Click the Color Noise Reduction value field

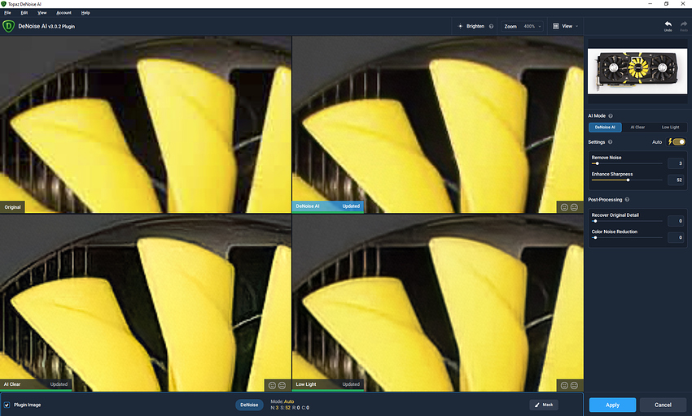tap(676, 237)
